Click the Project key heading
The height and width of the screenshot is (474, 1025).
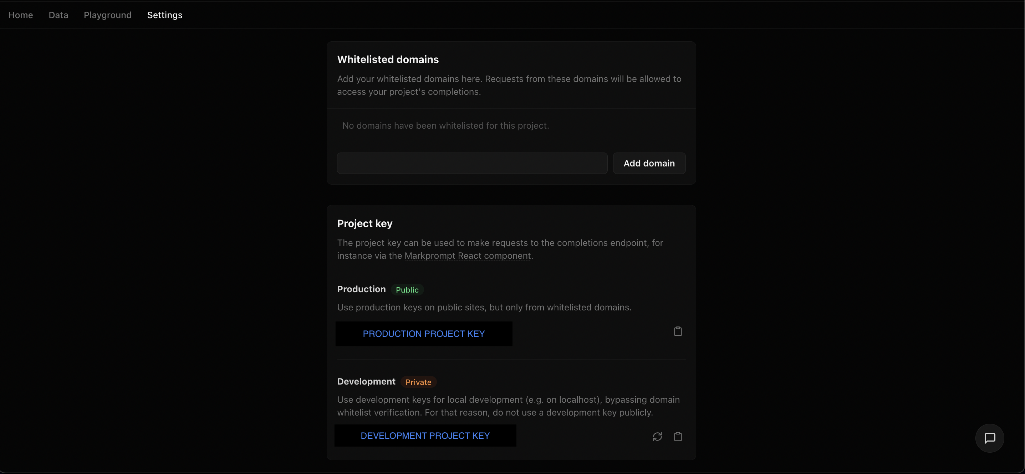pyautogui.click(x=365, y=223)
